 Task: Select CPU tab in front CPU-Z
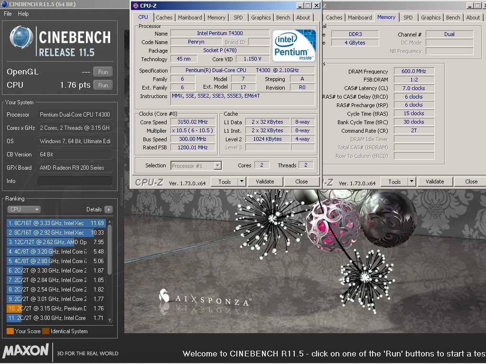(x=143, y=17)
